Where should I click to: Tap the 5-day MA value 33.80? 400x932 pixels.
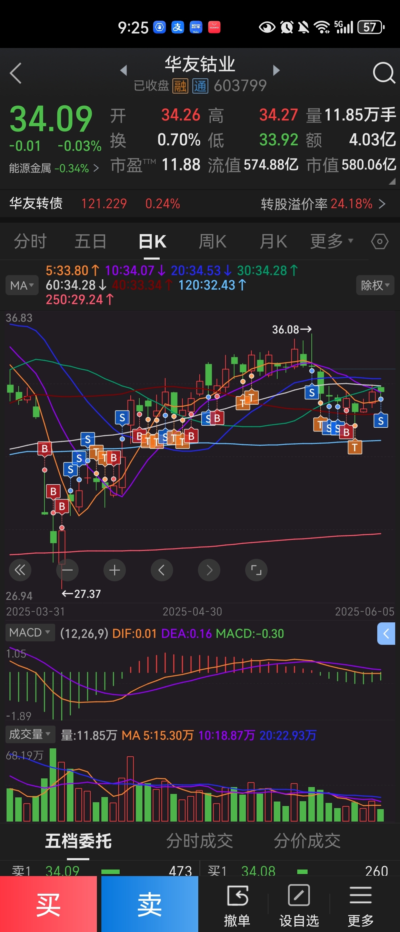(x=72, y=271)
